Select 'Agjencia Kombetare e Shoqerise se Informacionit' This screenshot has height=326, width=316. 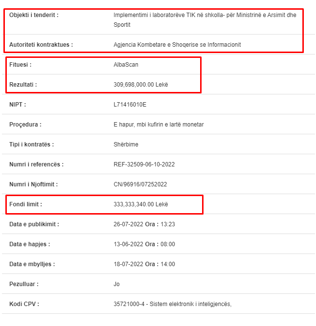pyautogui.click(x=177, y=45)
